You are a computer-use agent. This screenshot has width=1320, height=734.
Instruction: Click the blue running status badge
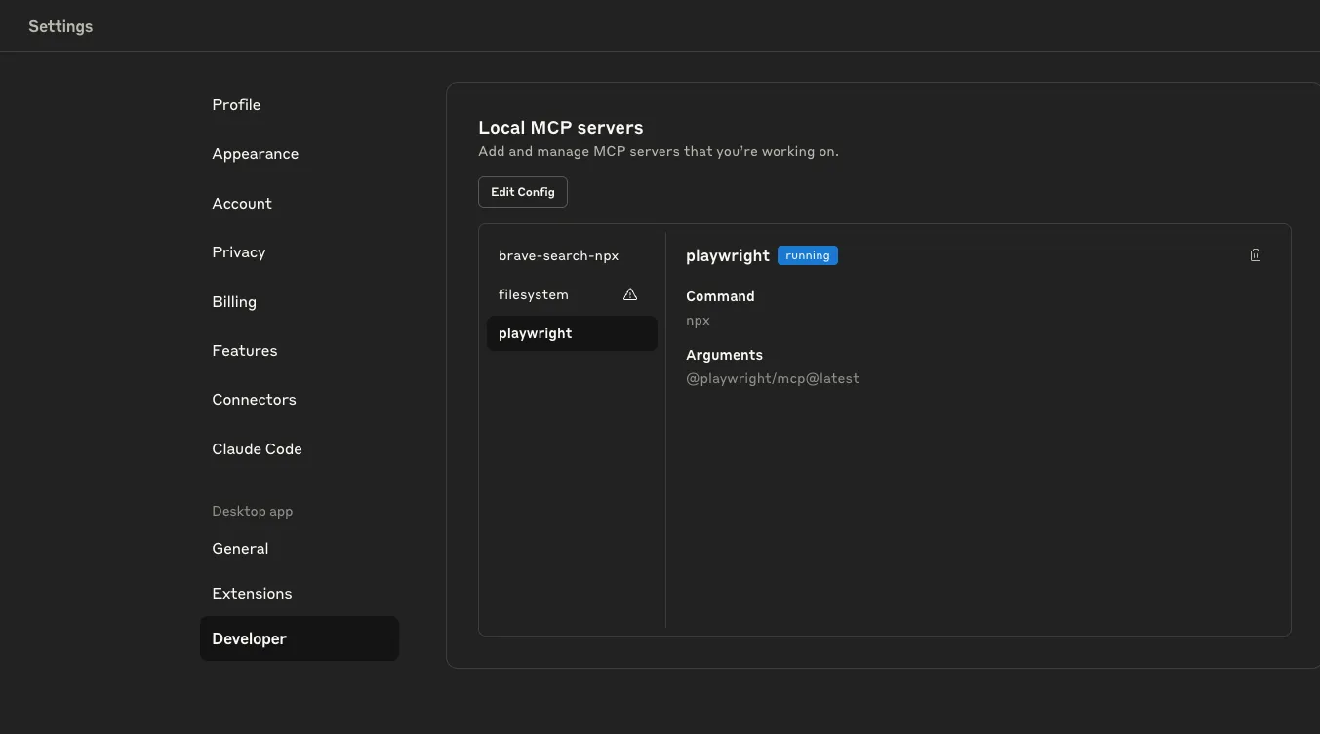(808, 255)
